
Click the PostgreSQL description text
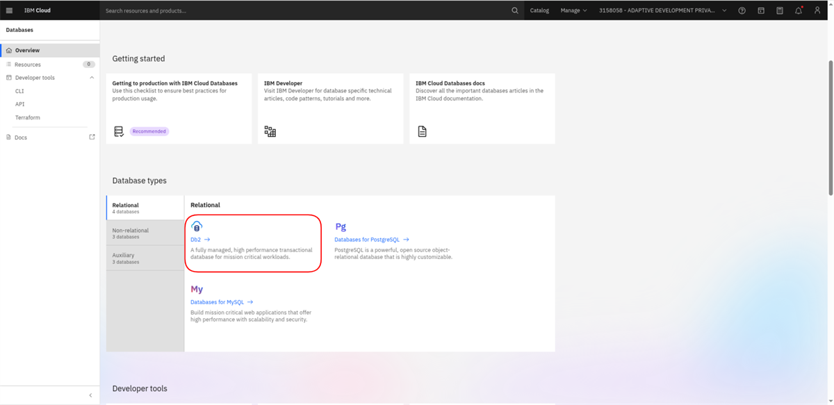[x=393, y=254]
